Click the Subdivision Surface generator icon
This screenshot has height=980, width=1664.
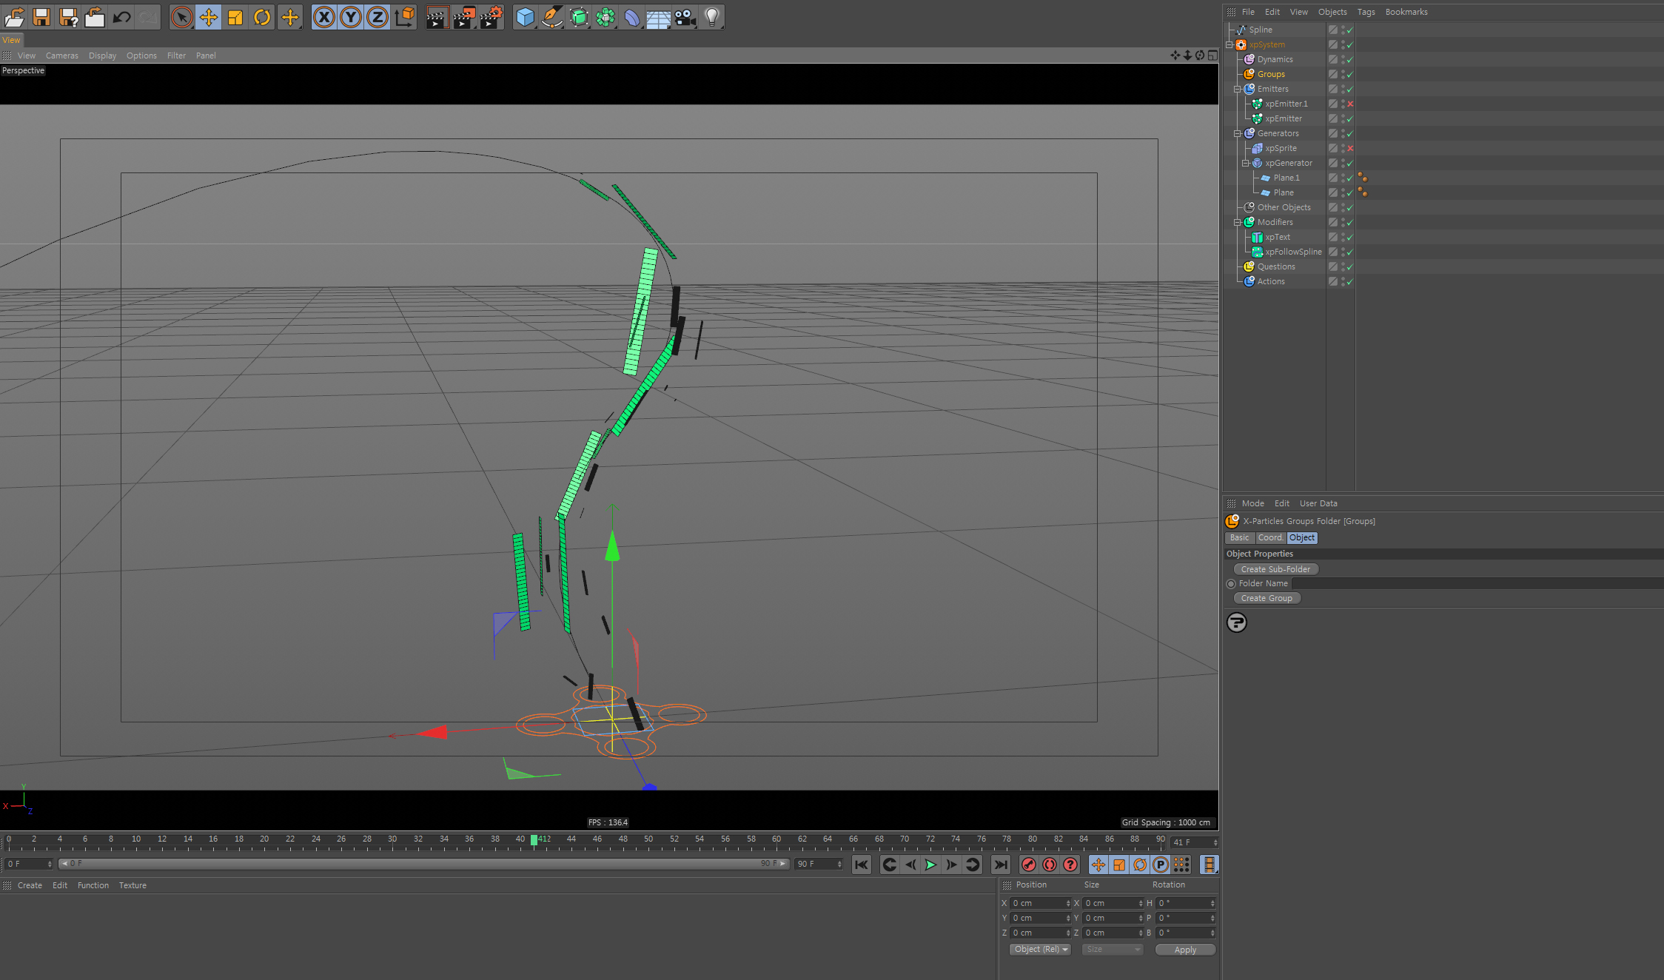tap(579, 16)
